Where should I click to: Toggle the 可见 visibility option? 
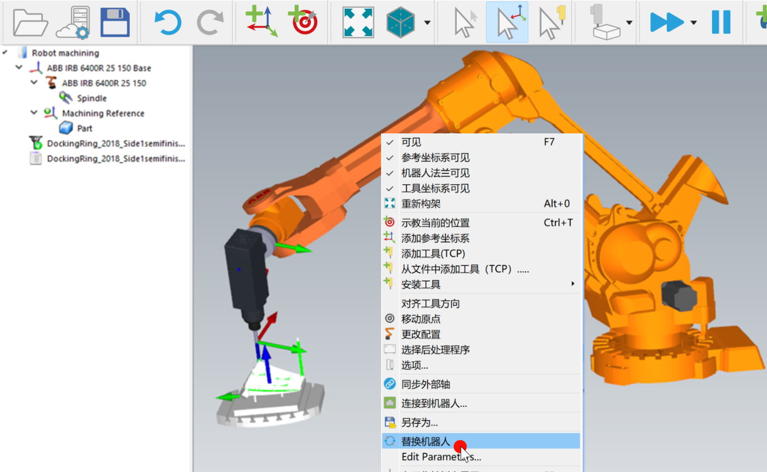click(x=411, y=142)
